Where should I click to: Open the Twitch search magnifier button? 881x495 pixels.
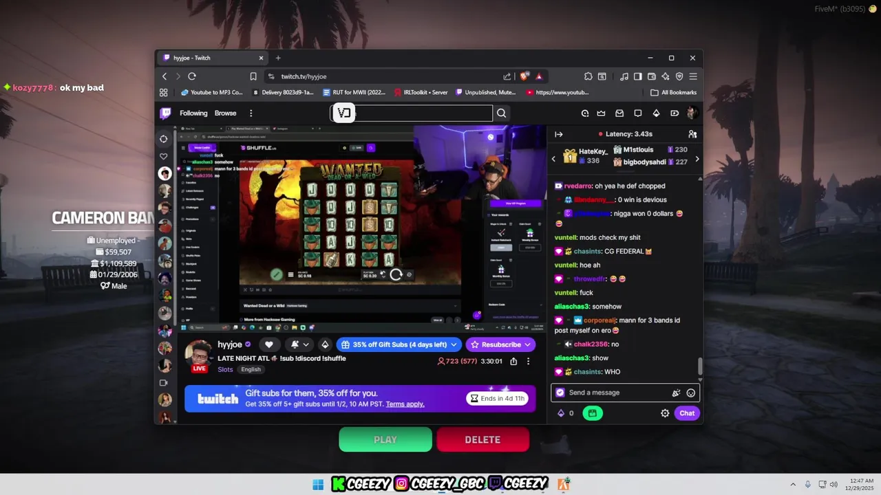501,113
